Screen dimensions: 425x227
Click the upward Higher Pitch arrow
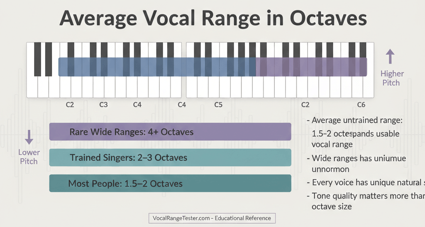pos(389,57)
